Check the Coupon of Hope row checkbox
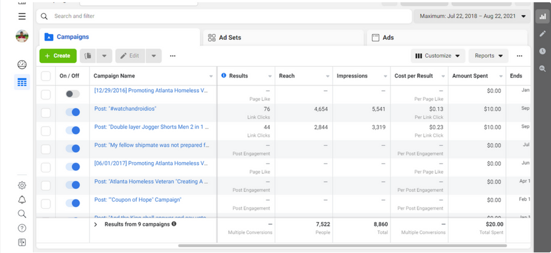 click(x=46, y=204)
